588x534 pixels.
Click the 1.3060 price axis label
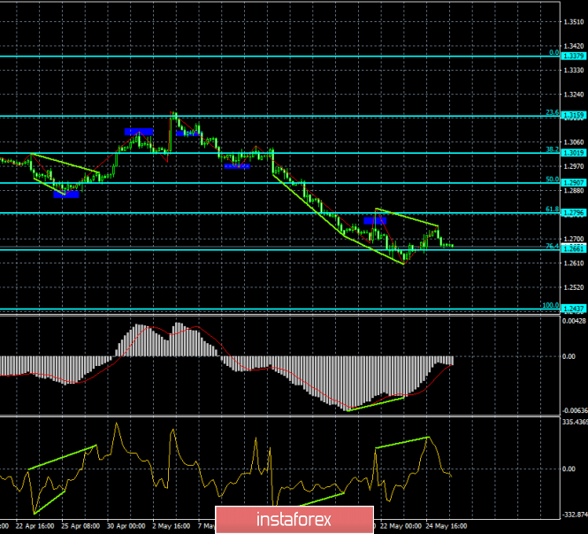point(574,142)
